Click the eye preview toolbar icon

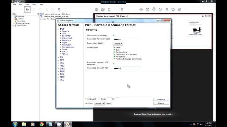(141, 10)
